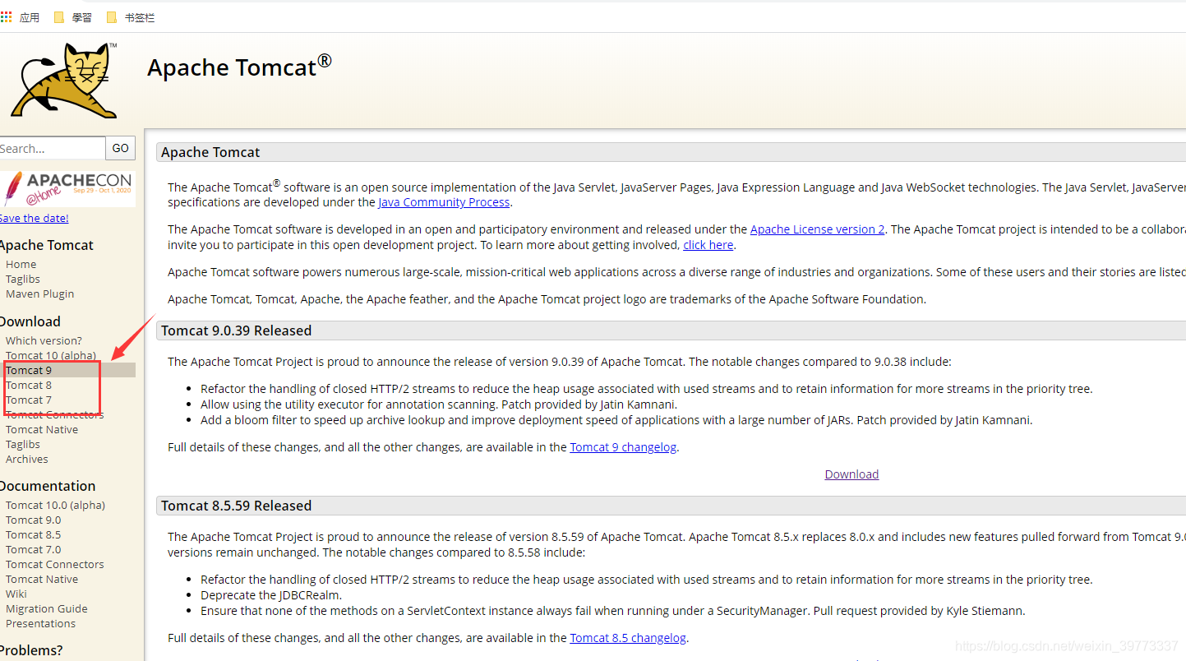Open Tomcat Connectors under Download
This screenshot has width=1186, height=661.
point(54,414)
